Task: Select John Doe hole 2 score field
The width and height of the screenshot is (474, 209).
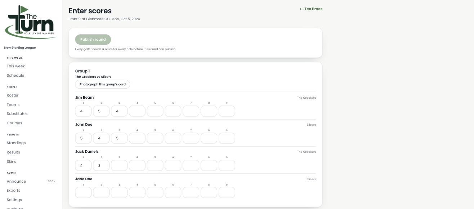Action: 101,138
